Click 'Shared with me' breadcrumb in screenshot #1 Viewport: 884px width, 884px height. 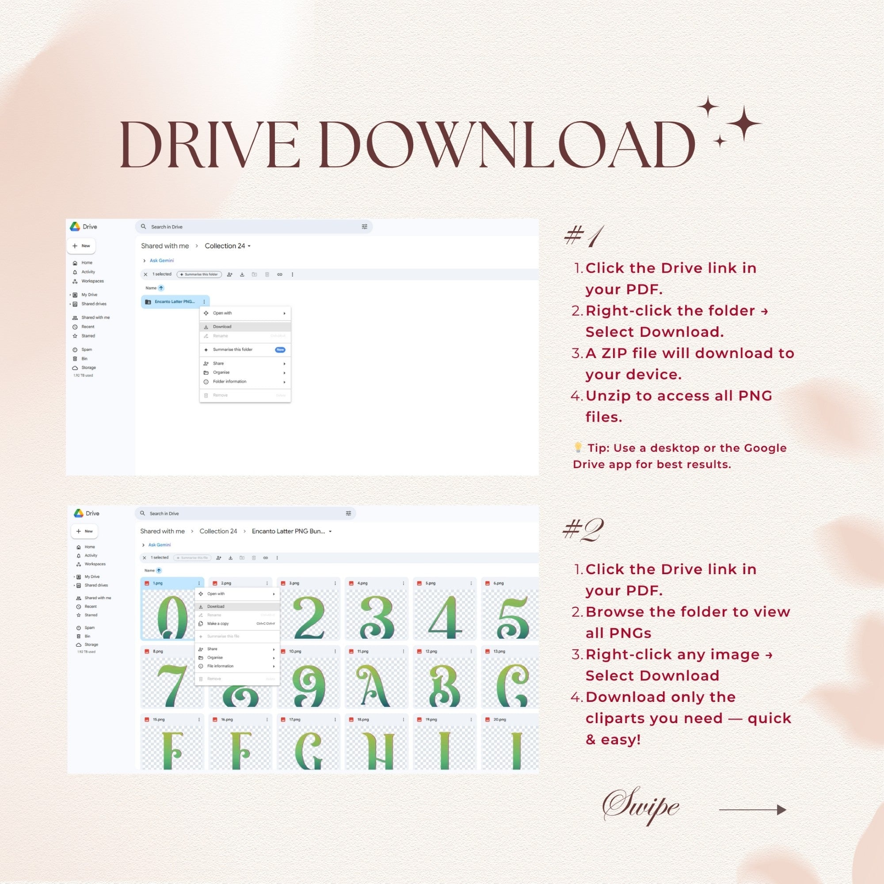(165, 246)
